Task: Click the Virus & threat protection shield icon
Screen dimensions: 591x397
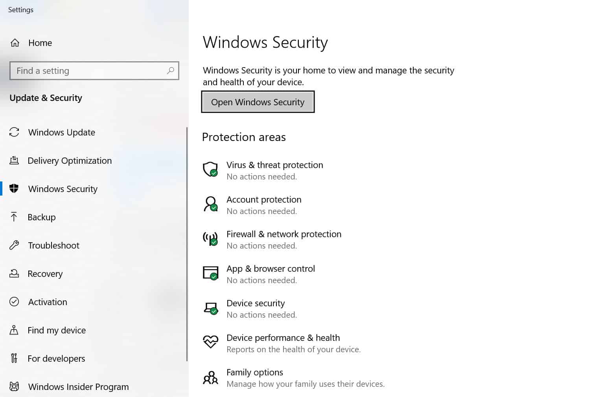Action: (x=210, y=170)
